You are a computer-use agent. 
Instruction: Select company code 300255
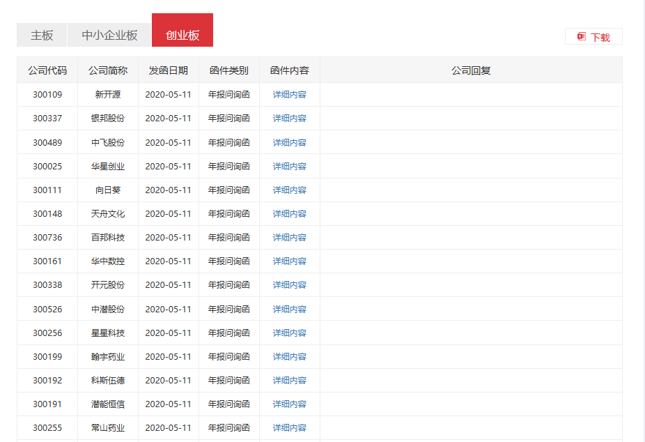(47, 428)
